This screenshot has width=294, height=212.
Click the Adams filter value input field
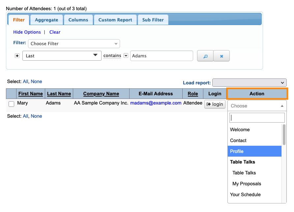tap(162, 56)
